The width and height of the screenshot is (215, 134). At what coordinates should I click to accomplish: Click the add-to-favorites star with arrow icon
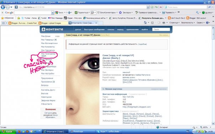19,18
